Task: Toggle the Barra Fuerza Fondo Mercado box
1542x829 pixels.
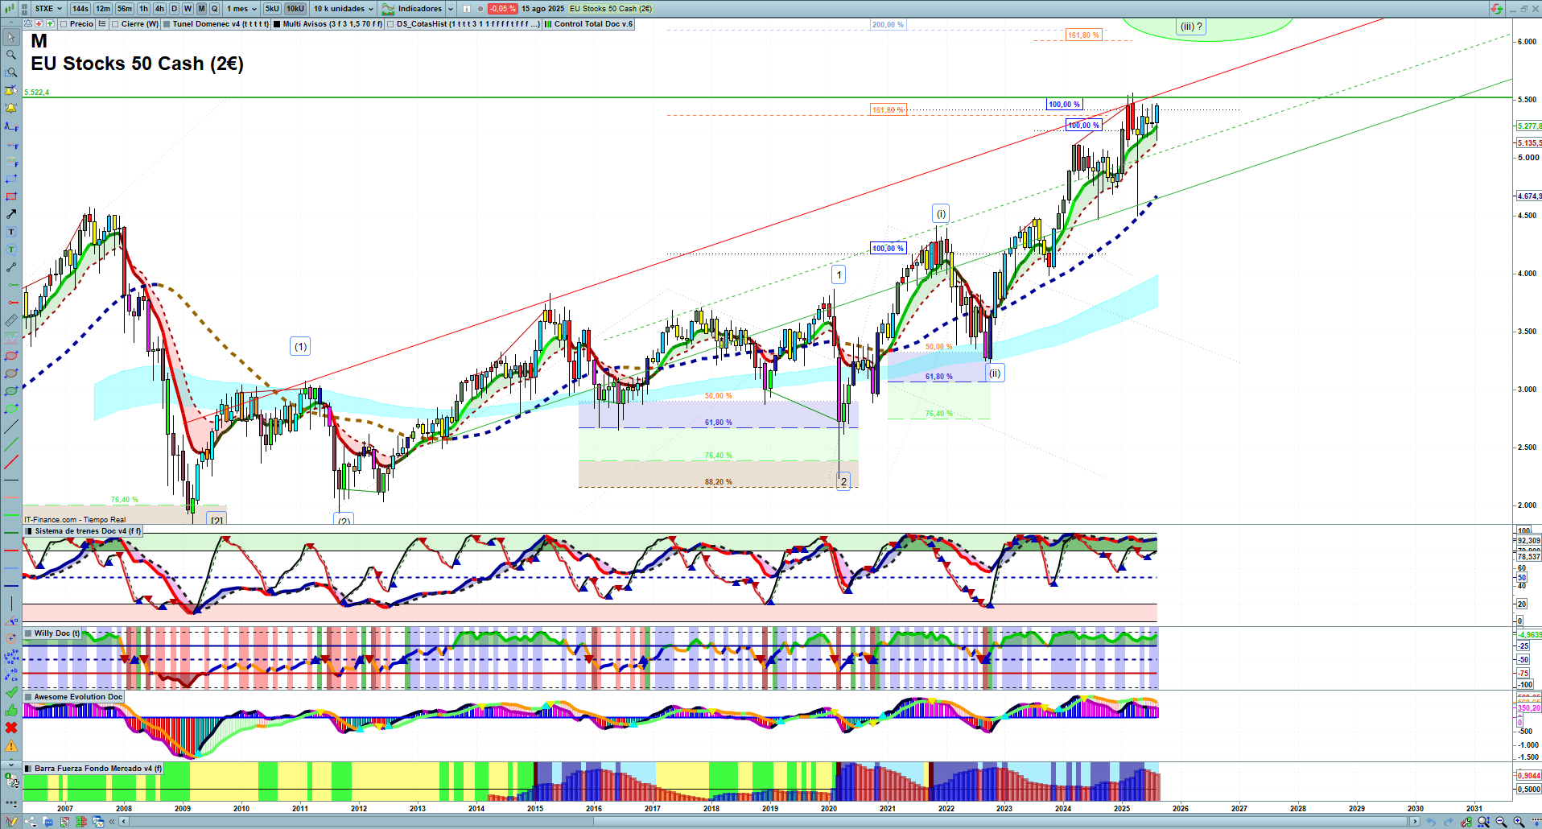Action: (x=29, y=769)
